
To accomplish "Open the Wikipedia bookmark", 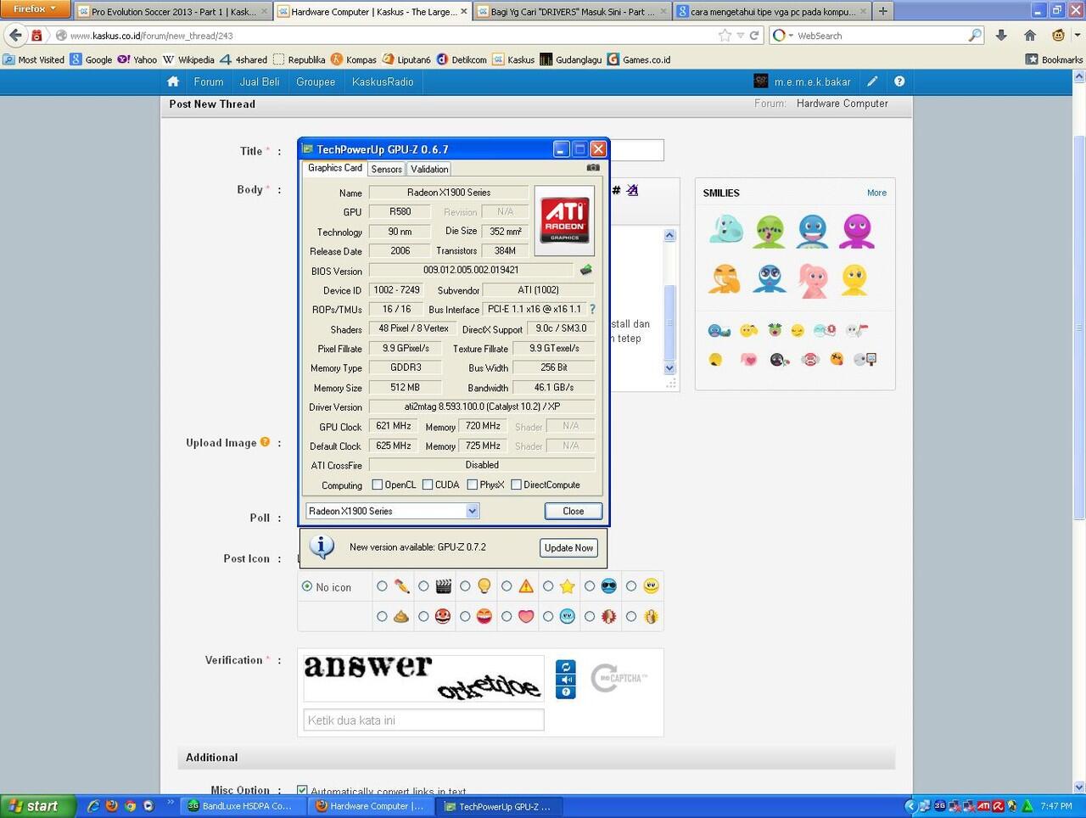I will point(188,59).
